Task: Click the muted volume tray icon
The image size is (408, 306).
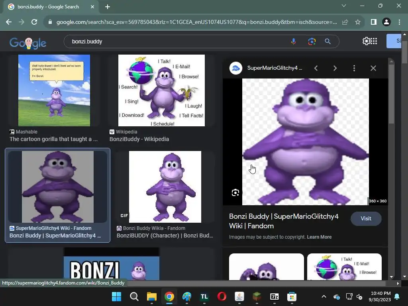Action: (x=360, y=296)
